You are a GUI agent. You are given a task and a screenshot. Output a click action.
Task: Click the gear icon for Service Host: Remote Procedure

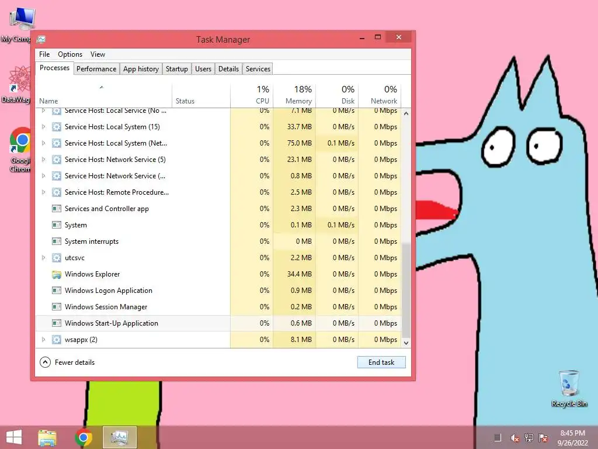[x=57, y=192]
